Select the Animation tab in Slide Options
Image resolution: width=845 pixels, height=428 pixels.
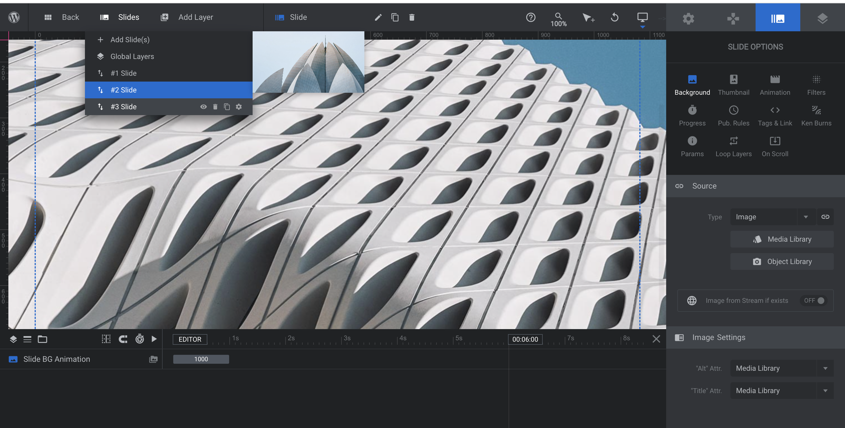click(775, 85)
